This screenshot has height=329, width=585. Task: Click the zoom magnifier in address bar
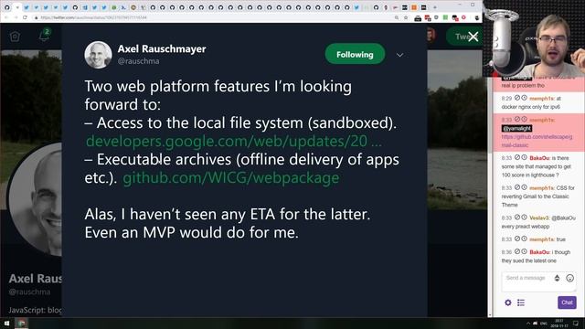coord(397,17)
